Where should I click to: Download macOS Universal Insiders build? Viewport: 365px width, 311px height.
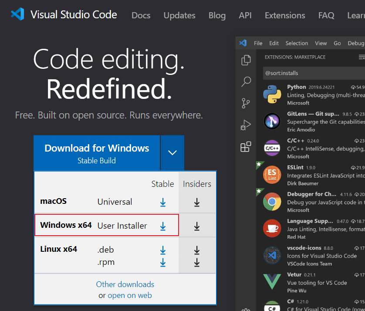coord(197,202)
